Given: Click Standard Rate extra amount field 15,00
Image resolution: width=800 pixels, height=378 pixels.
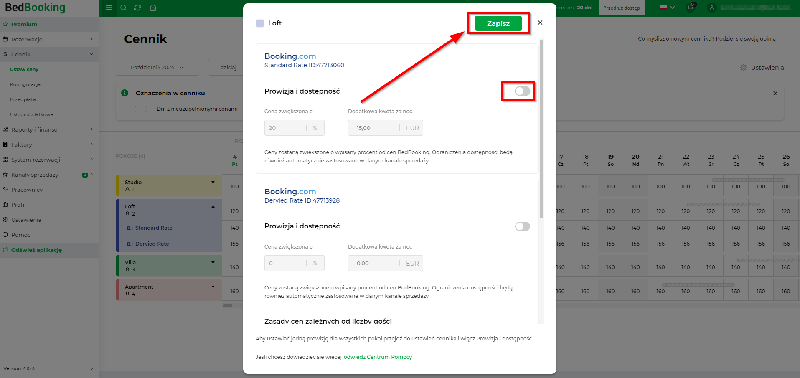Looking at the screenshot, I should point(385,128).
